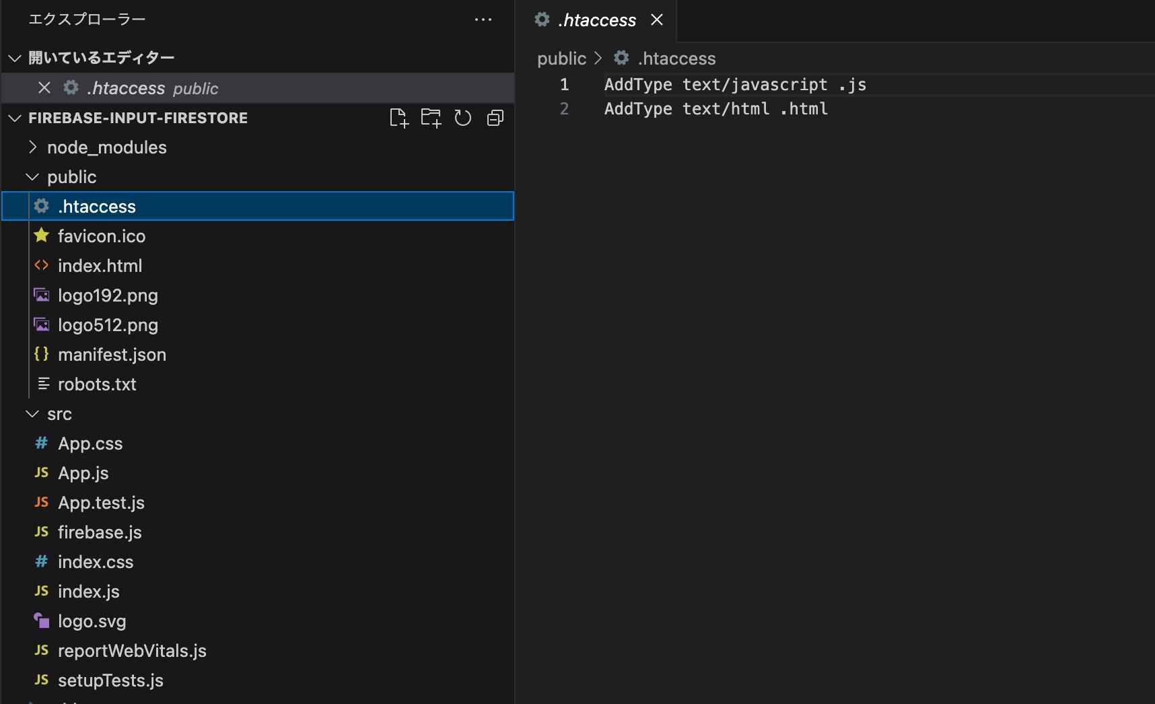
Task: Click the JS icon of App.js
Action: [42, 472]
